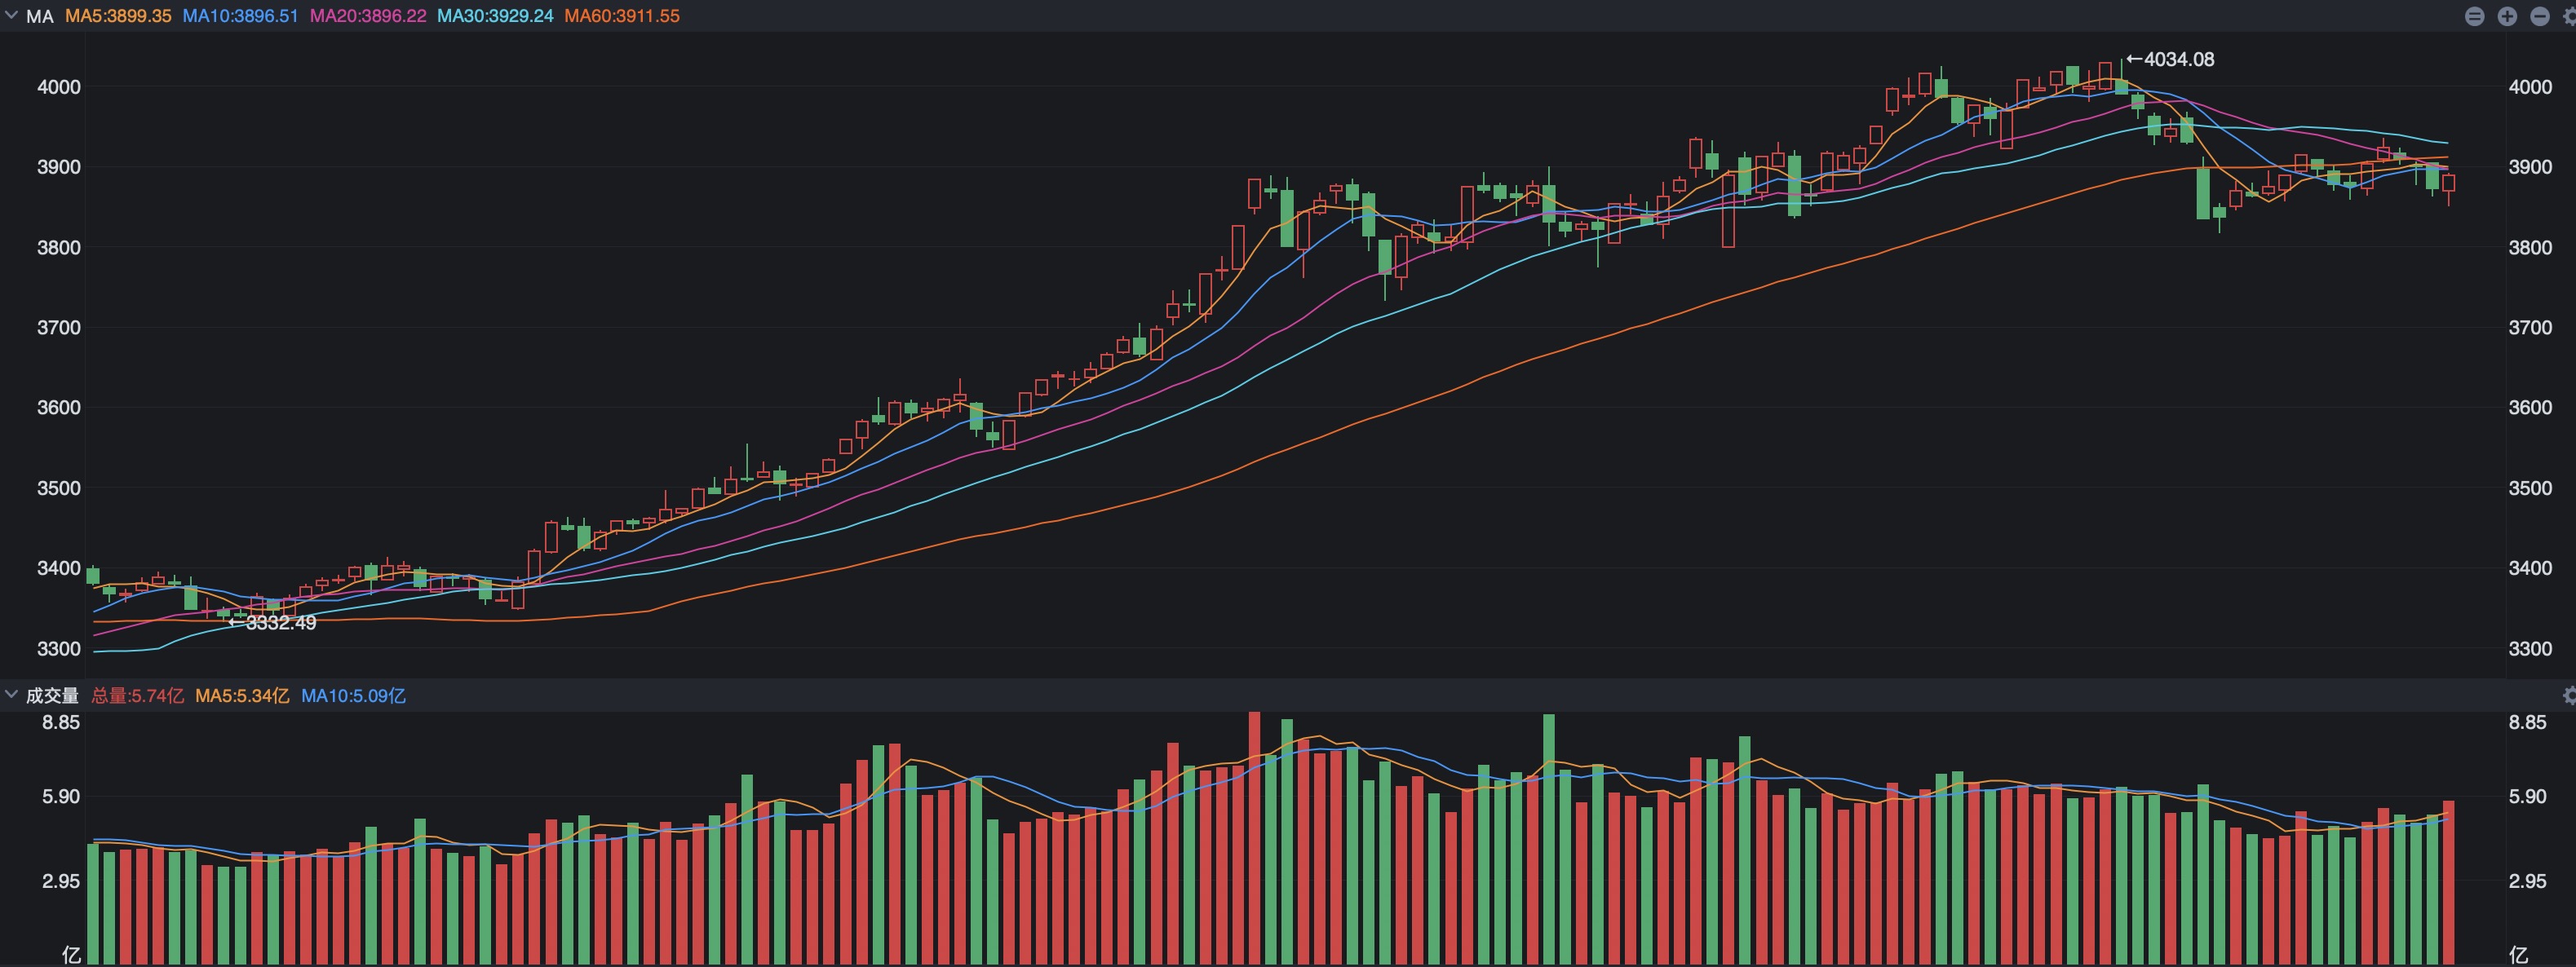Click the 成交量 indicator name label
Image resolution: width=2576 pixels, height=967 pixels.
point(52,695)
